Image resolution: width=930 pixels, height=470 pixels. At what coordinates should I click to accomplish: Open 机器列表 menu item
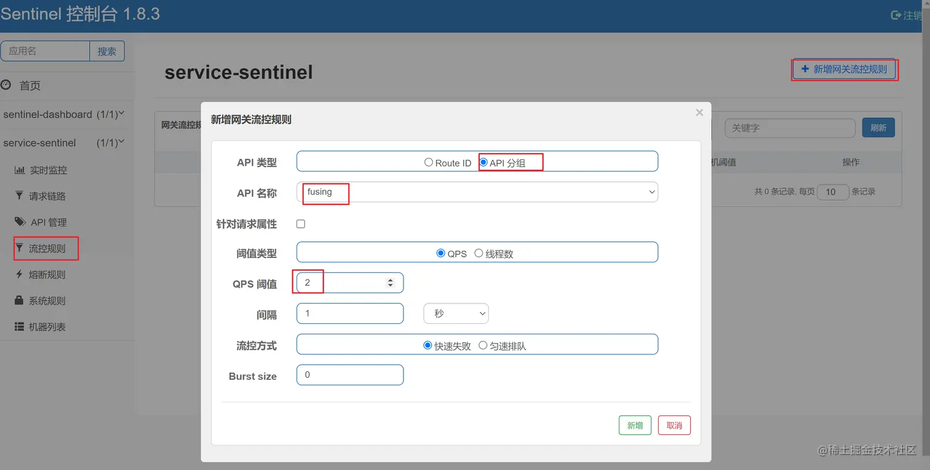[47, 327]
